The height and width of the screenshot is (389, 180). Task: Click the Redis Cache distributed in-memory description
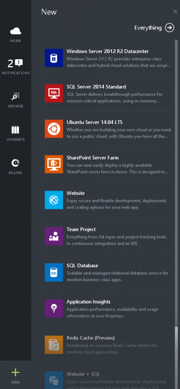(x=112, y=349)
